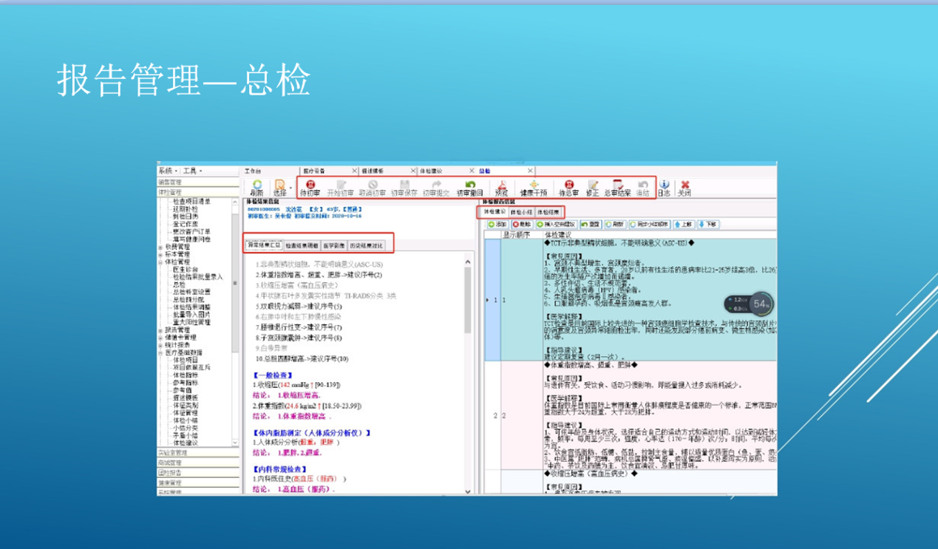The image size is (938, 549).
Task: Click the 初审提交 submit icon
Action: click(436, 188)
